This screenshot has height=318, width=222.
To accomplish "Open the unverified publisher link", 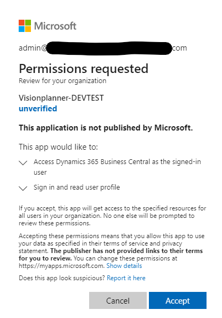I will (x=38, y=109).
